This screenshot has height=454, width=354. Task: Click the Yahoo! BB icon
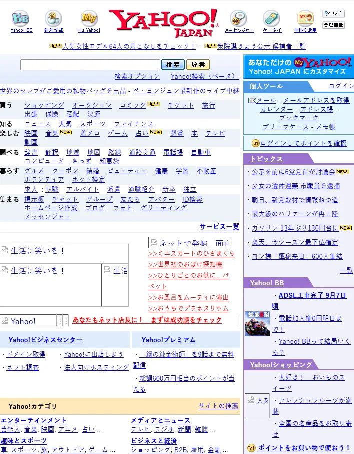pos(21,19)
